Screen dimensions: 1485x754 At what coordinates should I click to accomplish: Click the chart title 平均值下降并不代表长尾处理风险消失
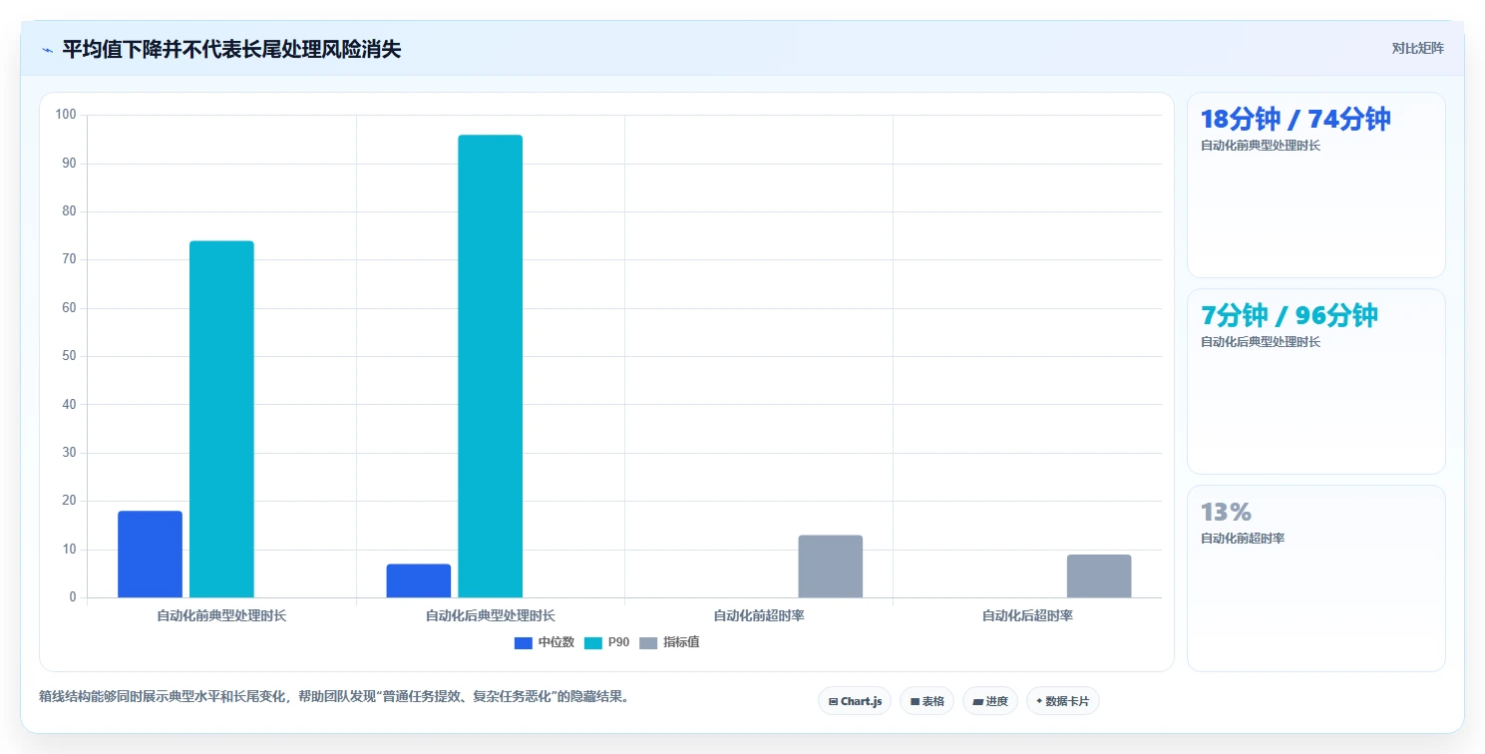[231, 49]
